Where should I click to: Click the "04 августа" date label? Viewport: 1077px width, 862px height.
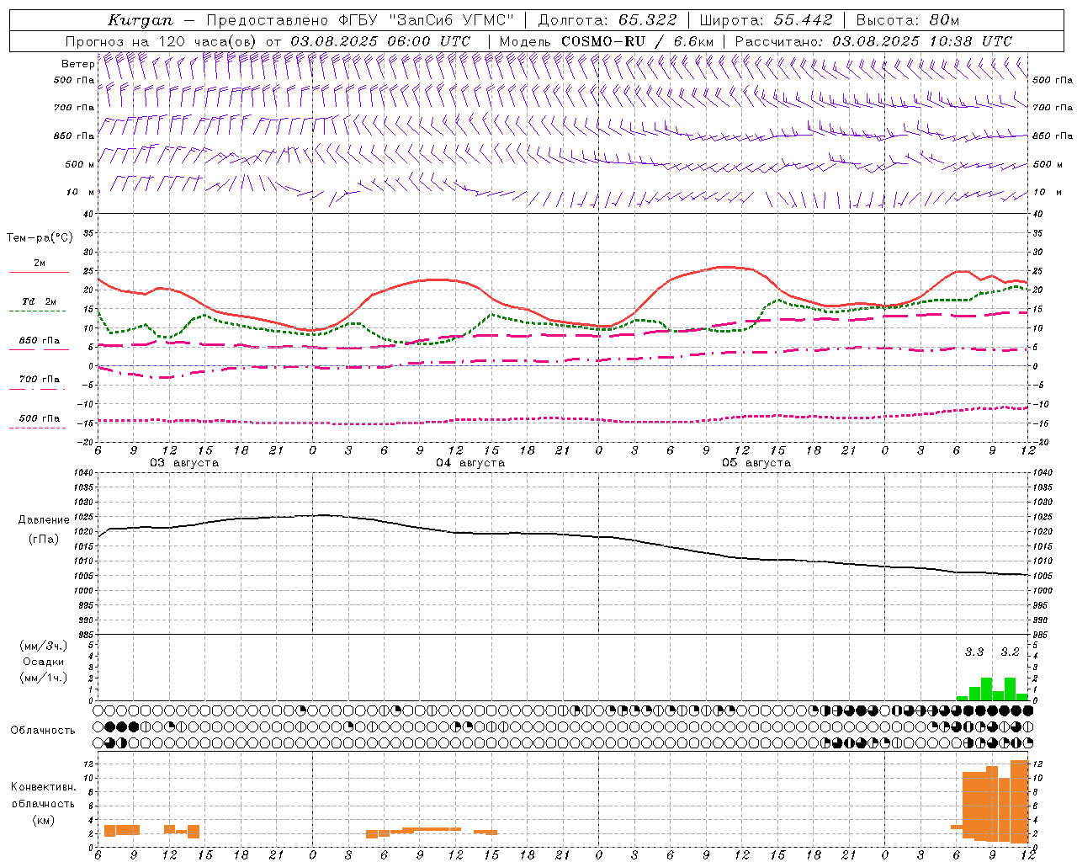coord(470,463)
